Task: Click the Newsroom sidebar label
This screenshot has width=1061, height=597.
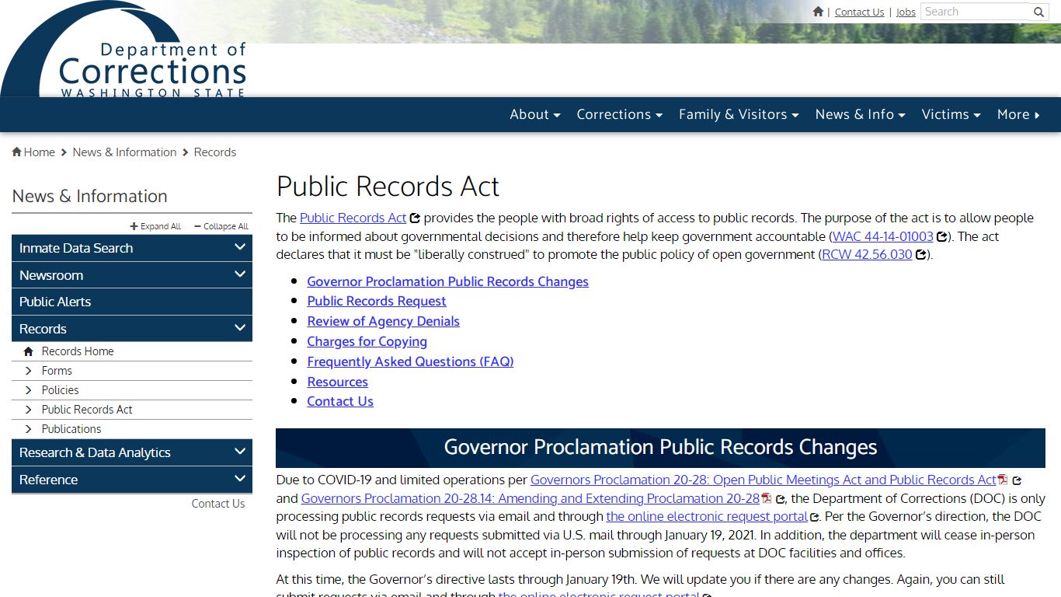Action: (x=51, y=275)
